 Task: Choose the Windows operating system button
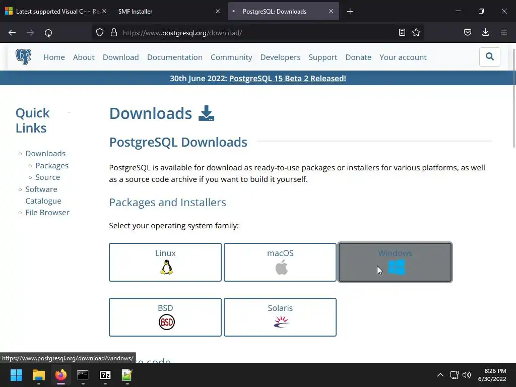click(x=395, y=262)
